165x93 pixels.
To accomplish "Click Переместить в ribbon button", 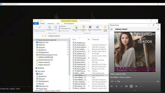I will click(x=76, y=28).
